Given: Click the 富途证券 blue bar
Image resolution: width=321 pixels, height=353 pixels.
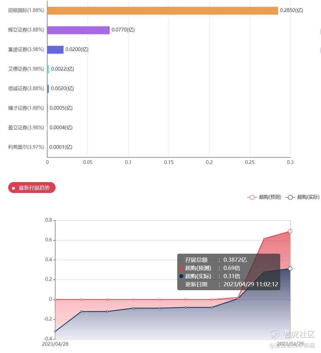Looking at the screenshot, I should pos(55,50).
